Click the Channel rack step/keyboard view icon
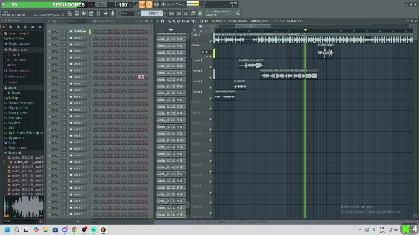Viewport: 419px width, 235px height. point(146,21)
